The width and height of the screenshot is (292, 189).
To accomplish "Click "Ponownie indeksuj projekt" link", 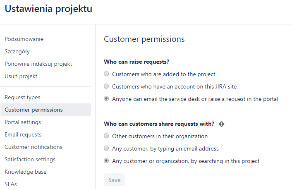I will tap(38, 64).
